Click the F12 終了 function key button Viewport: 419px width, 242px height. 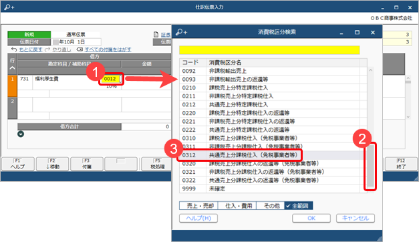[x=401, y=164]
